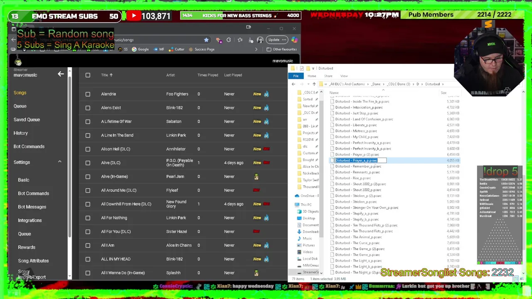Click the sidebar collapse back arrow

(61, 74)
